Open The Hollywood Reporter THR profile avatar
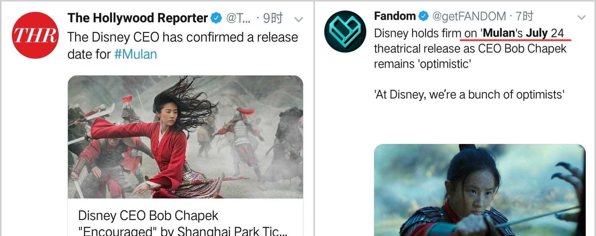This screenshot has height=236, width=596. 35,35
